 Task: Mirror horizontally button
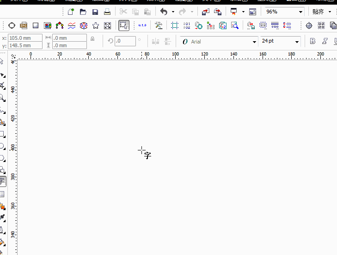155,41
